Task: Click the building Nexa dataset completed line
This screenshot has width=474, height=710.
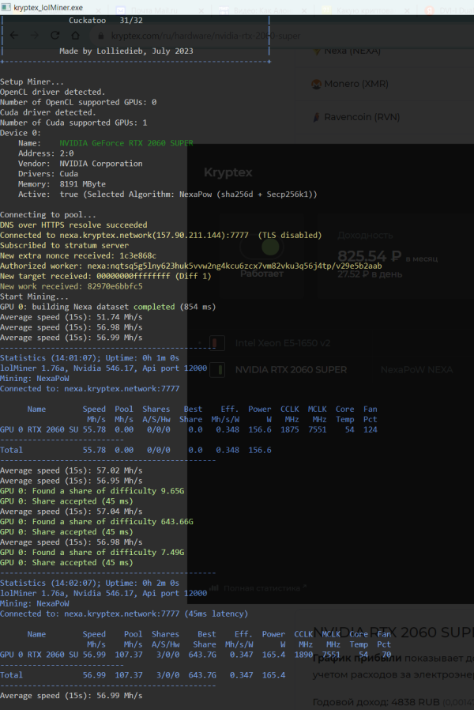Action: [107, 307]
